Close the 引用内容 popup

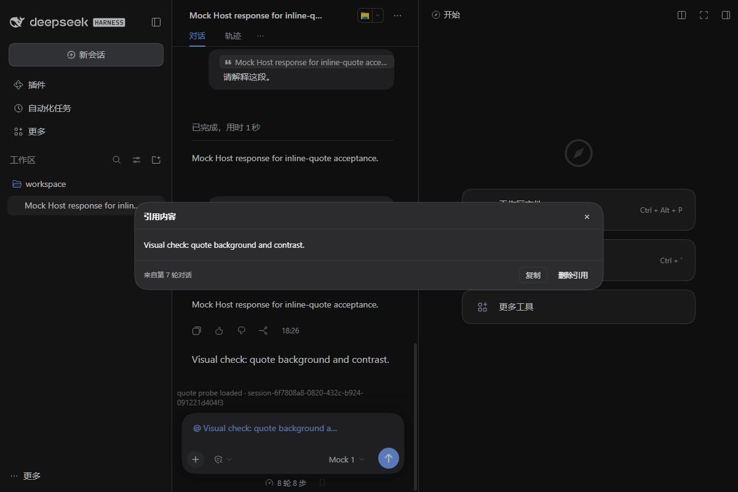pos(587,216)
